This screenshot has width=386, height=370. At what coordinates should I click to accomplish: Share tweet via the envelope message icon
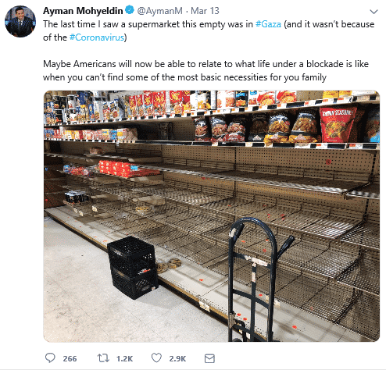pos(209,358)
